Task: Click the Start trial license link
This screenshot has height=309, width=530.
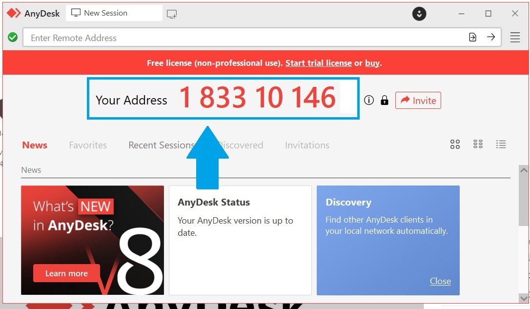Action: coord(318,63)
